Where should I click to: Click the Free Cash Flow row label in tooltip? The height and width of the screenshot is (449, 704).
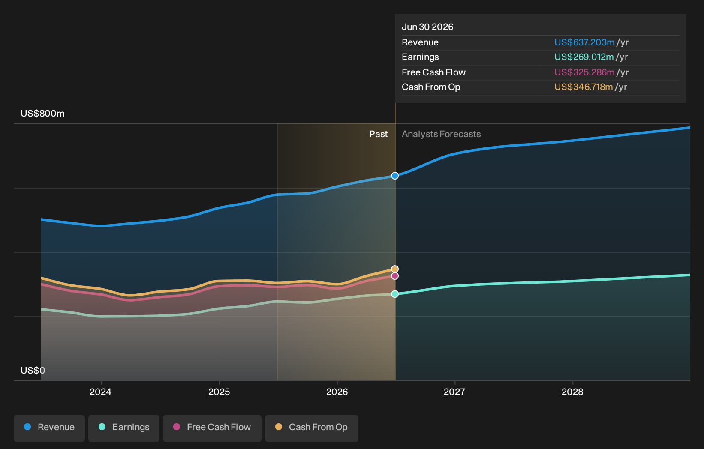coord(433,72)
